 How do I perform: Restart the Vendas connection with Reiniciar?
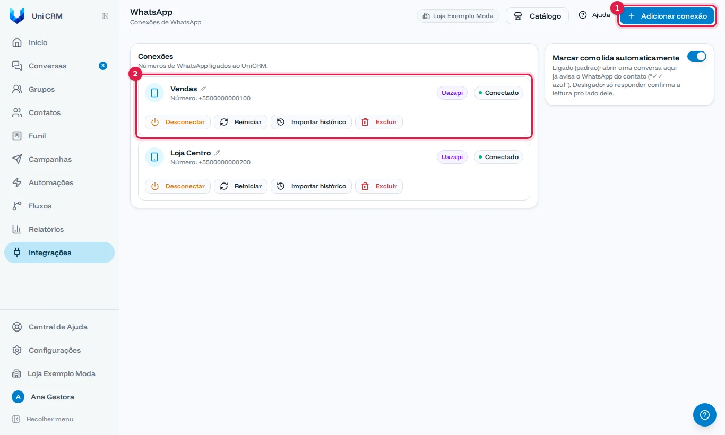(x=240, y=122)
